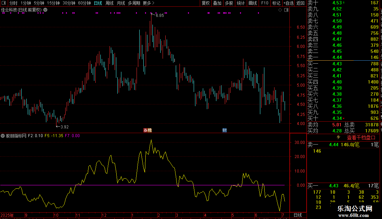The image size is (382, 219).
Task: Click the 总卖 31878 value
Action: (x=372, y=125)
